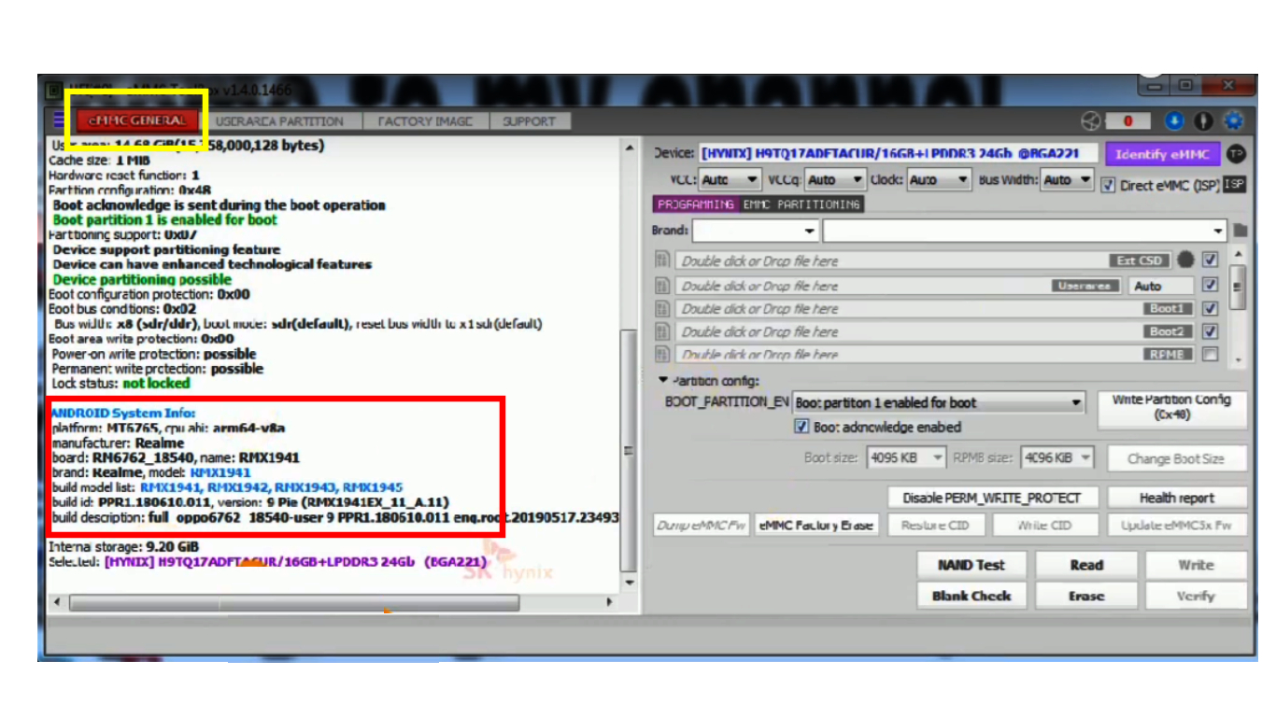Click the Write button below Read

(1196, 565)
